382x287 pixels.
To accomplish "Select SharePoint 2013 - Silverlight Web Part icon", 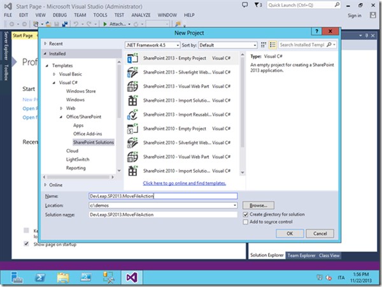I will 134,73.
